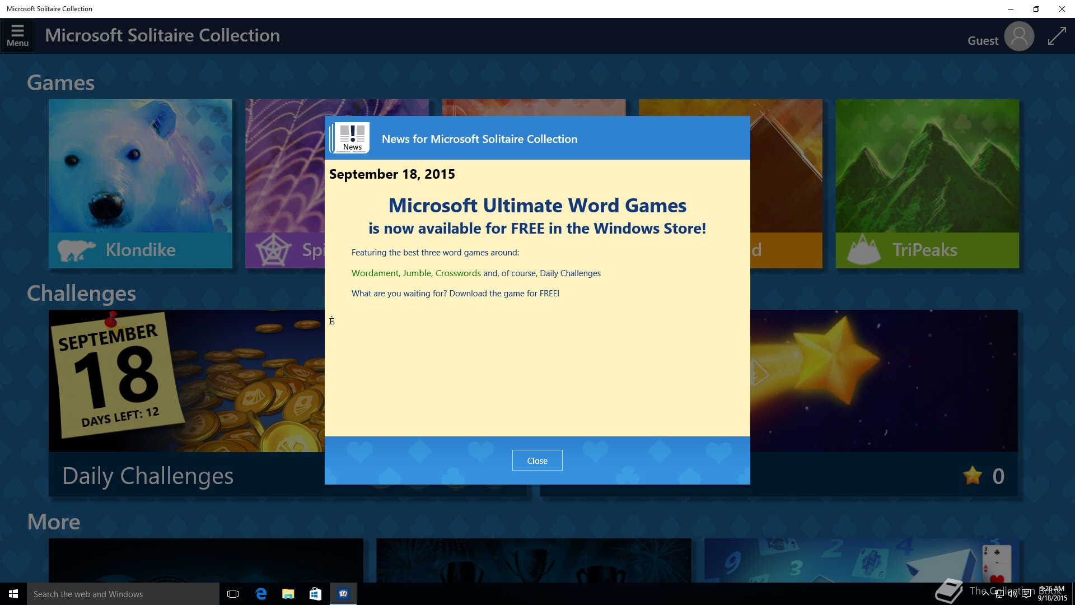Open the Windows Start button
Screen dimensions: 1075x605
click(13, 594)
